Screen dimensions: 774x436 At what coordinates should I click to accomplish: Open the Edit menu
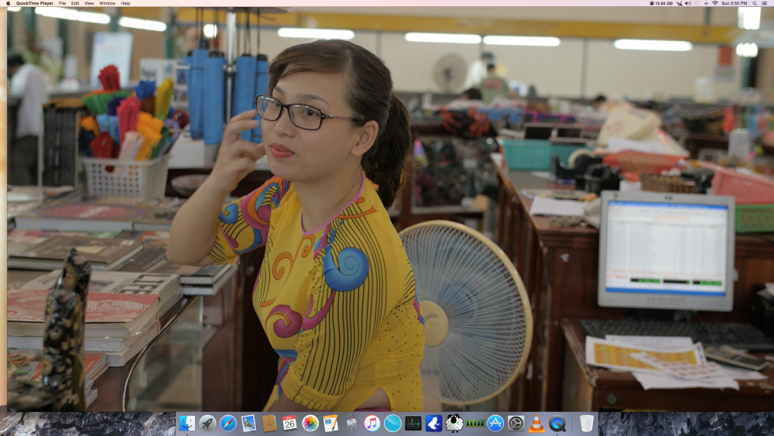75,3
